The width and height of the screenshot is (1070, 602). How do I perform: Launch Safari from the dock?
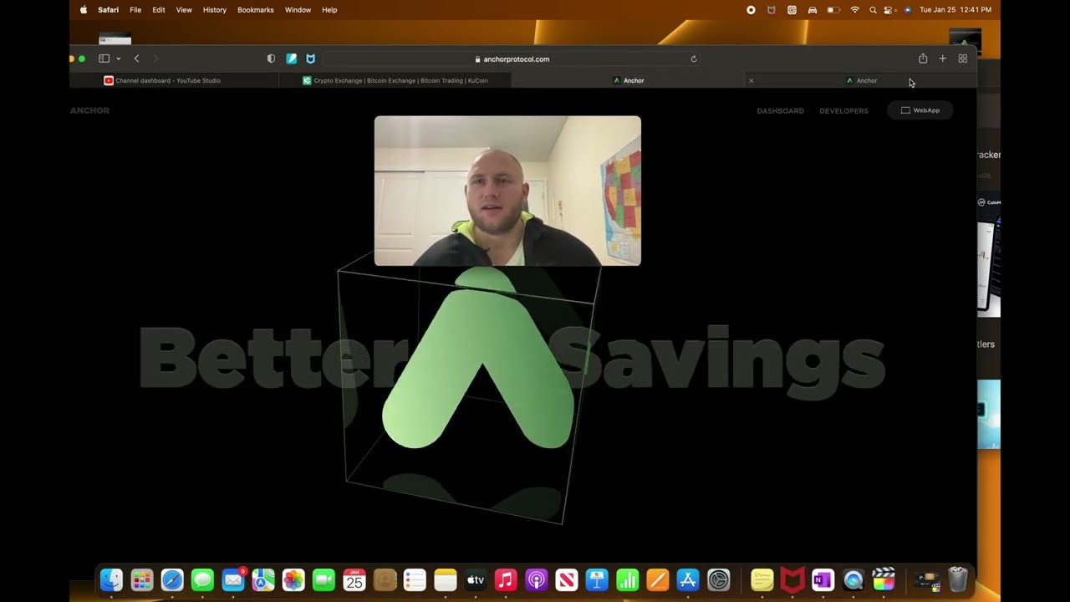tap(172, 580)
